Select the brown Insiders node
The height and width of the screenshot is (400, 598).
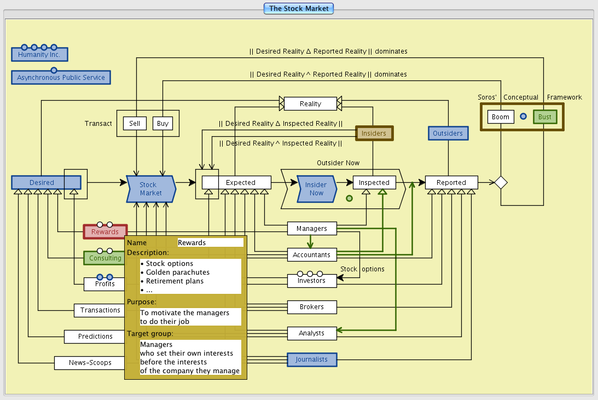pos(374,133)
